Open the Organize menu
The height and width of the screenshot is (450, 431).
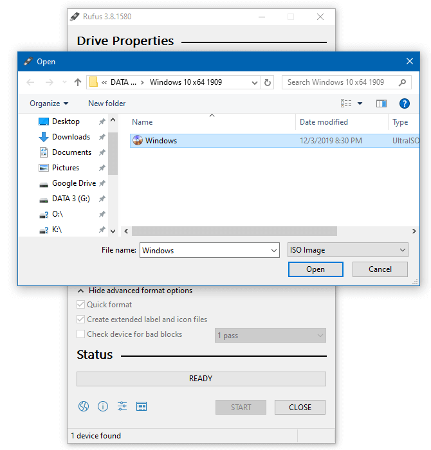(49, 104)
